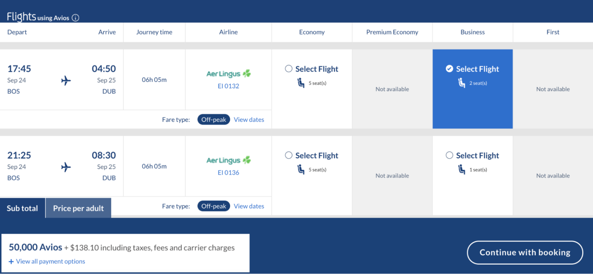Select the Economy radio for the 21:25 flight
The width and height of the screenshot is (593, 274).
pyautogui.click(x=289, y=155)
